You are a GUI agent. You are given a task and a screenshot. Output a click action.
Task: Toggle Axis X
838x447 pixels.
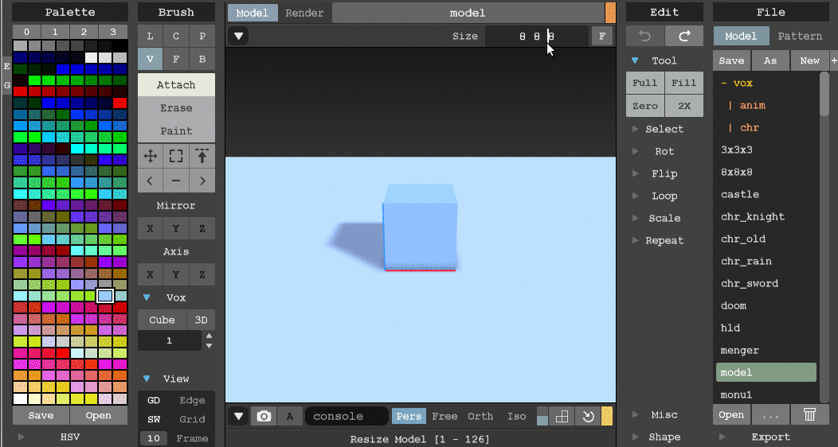(151, 274)
